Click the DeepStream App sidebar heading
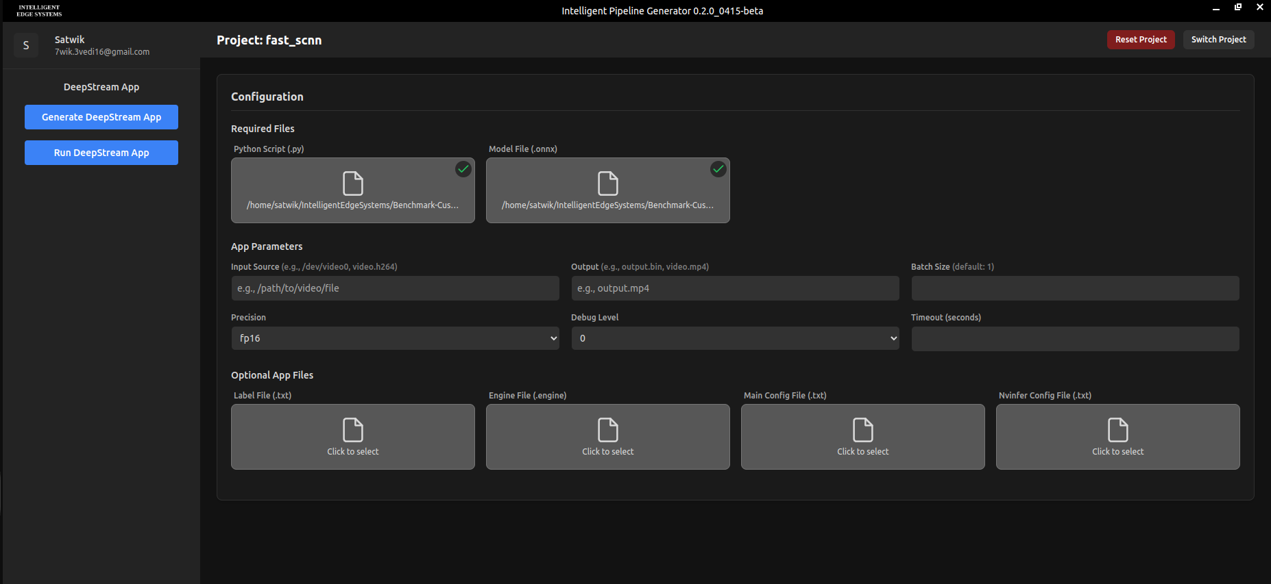Screen dimensions: 1271x584 (x=101, y=87)
